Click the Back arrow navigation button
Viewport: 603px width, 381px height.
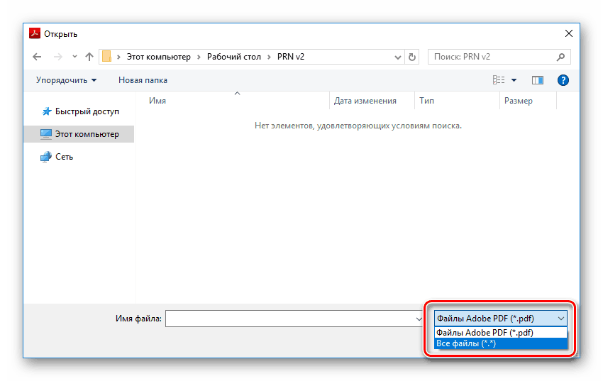(37, 57)
